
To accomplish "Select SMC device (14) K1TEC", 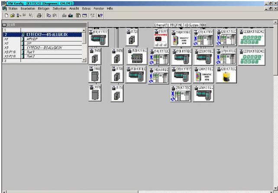I will (x=159, y=57).
